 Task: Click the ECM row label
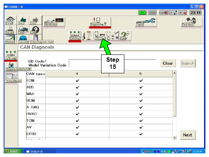point(30,81)
